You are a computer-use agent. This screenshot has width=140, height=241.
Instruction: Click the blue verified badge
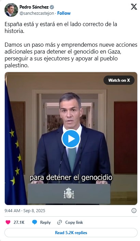[52, 7]
